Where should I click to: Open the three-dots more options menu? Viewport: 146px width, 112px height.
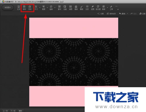point(116,6)
